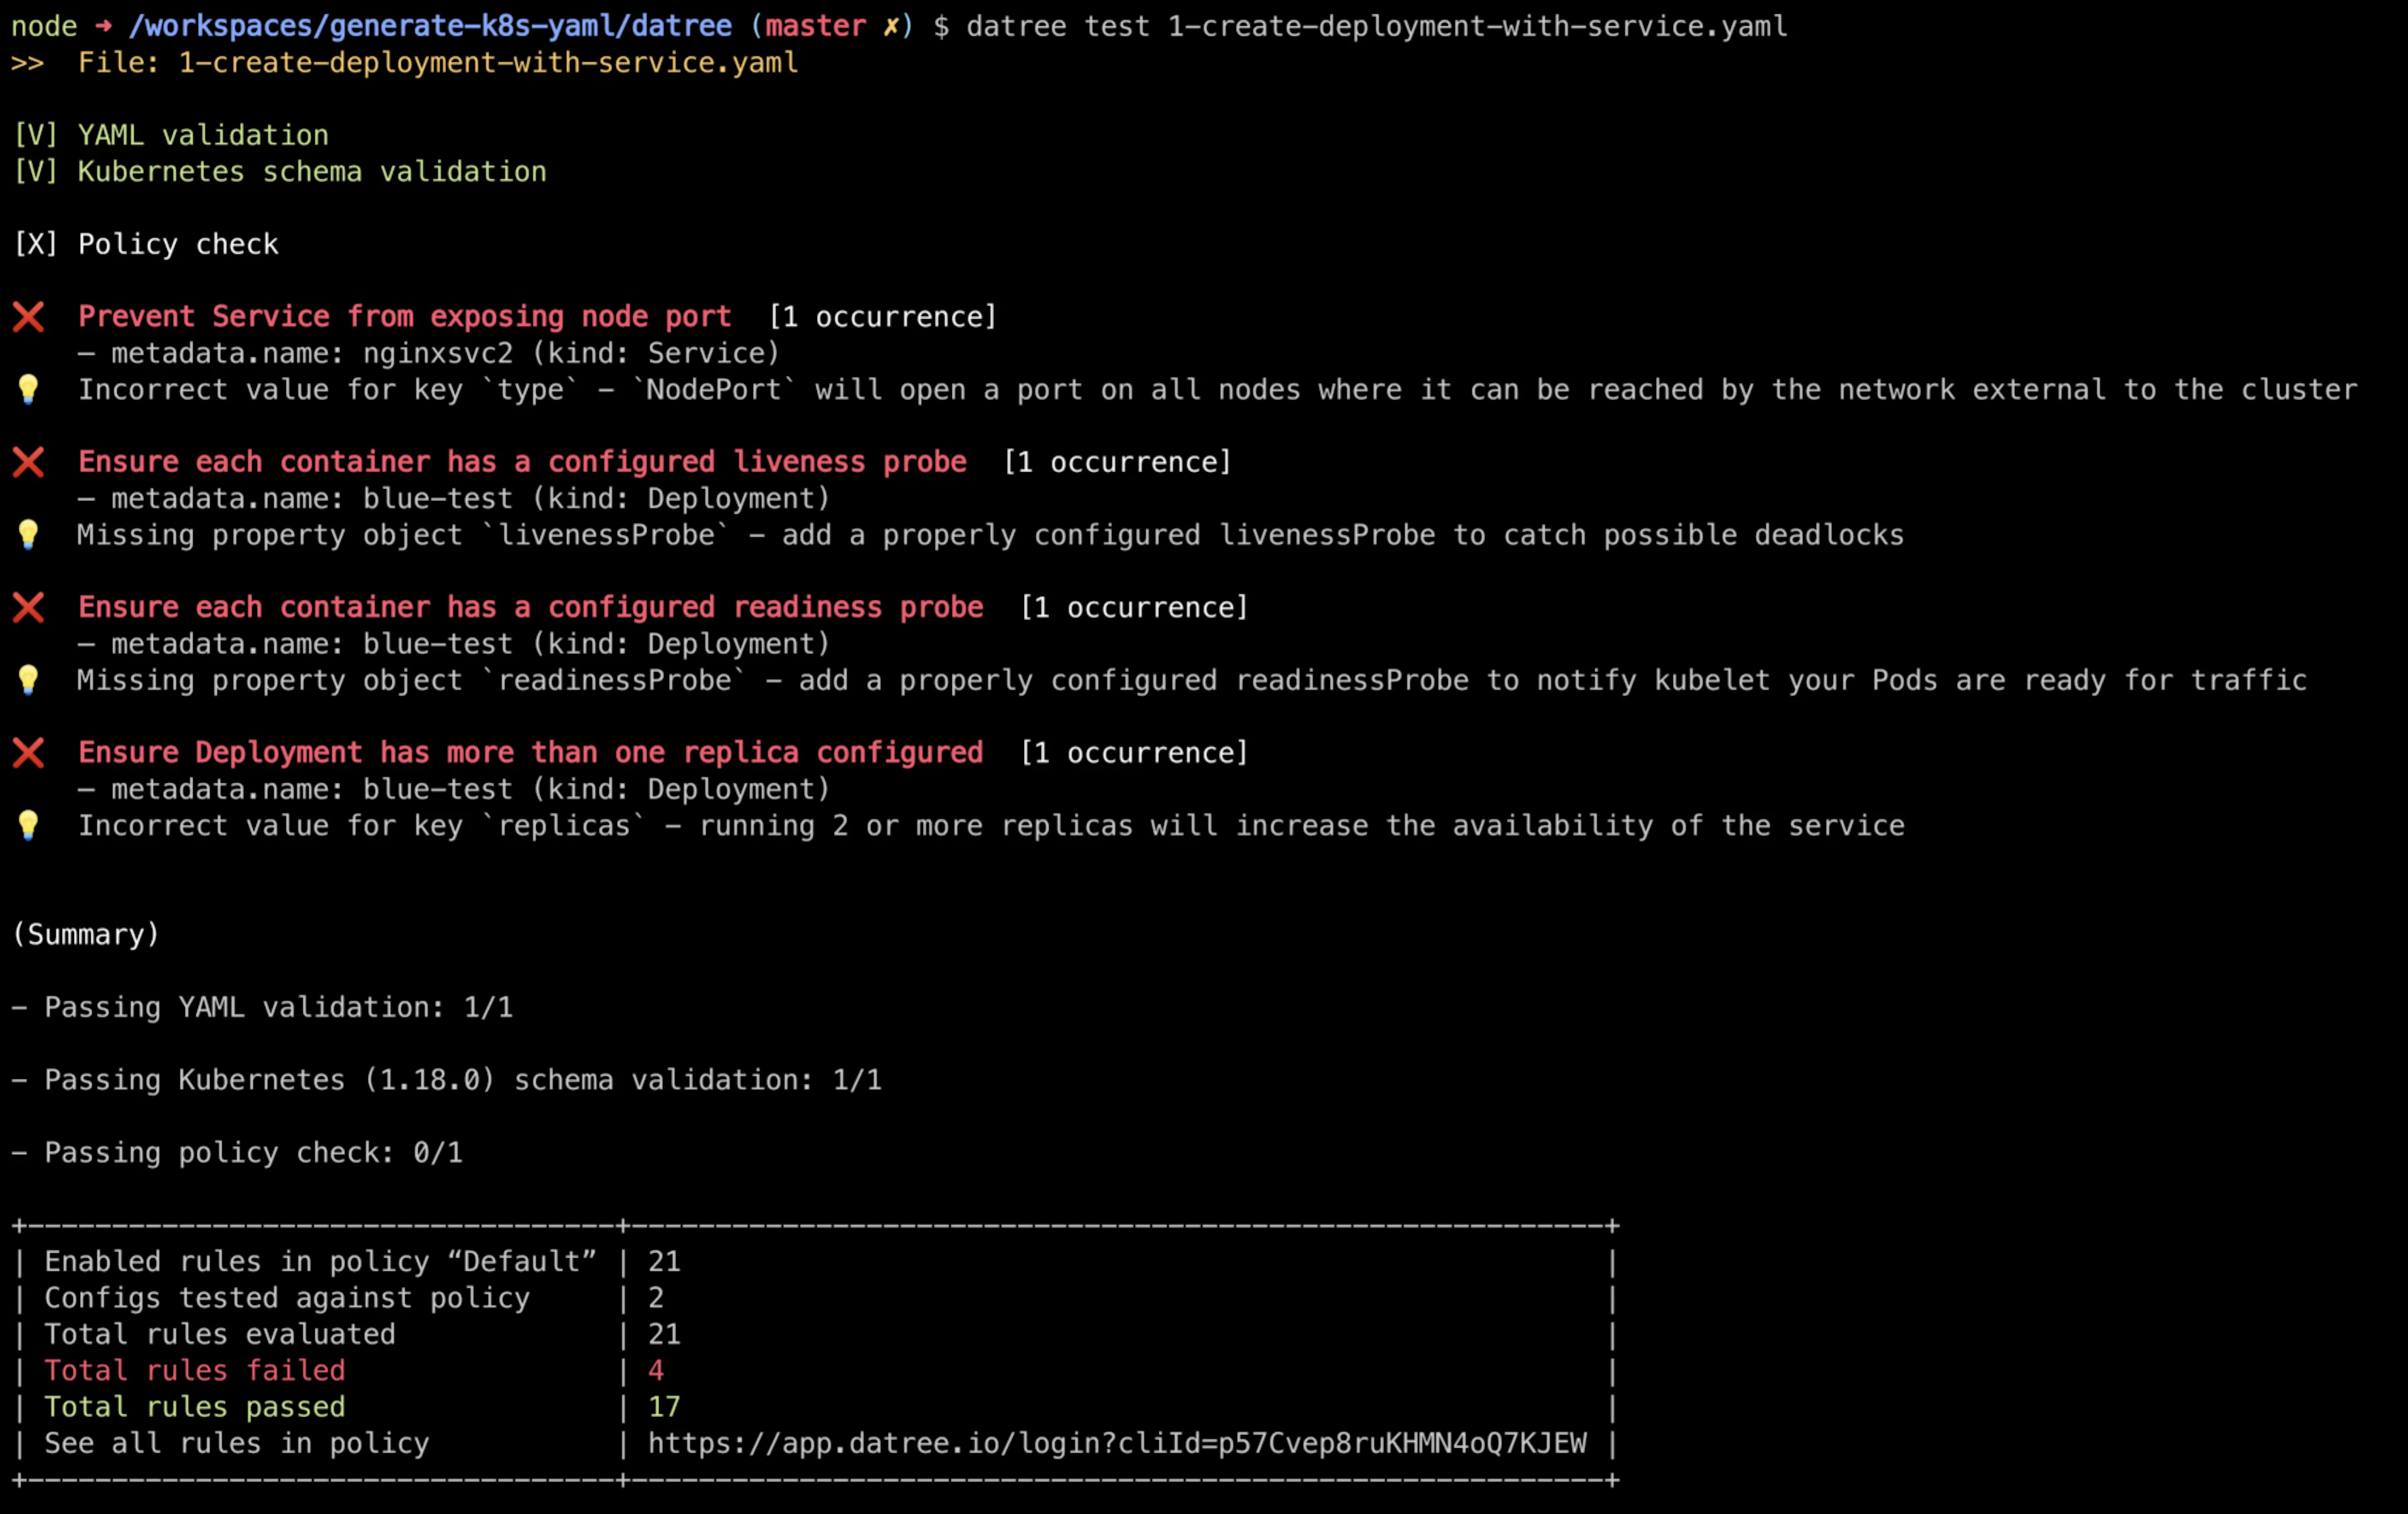
Task: Click the 'Prevent Service from exposing node port' heading
Action: (405, 317)
